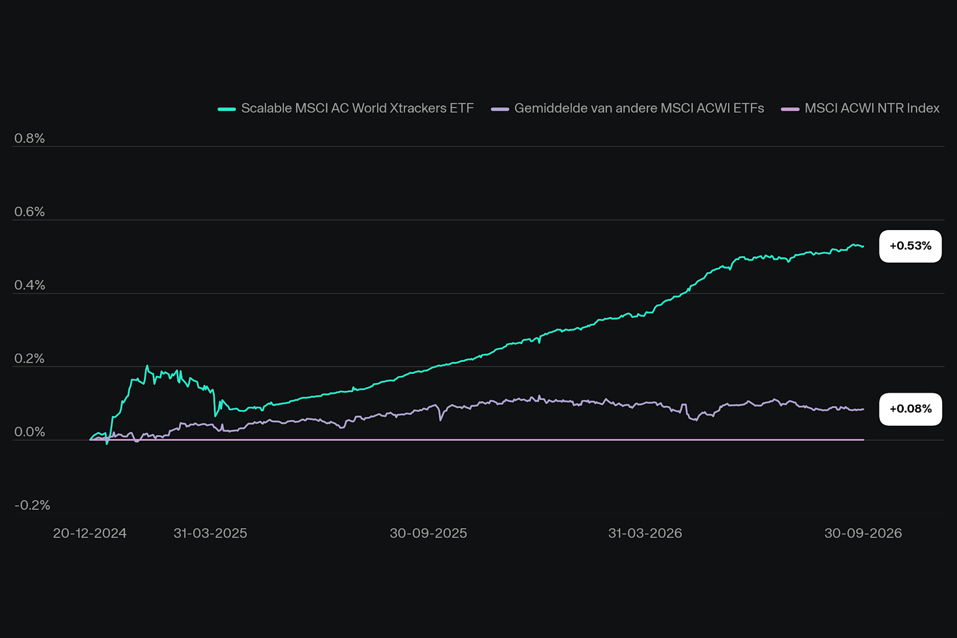Viewport: 957px width, 638px height.
Task: Click the lavender legend color marker
Action: click(x=500, y=109)
